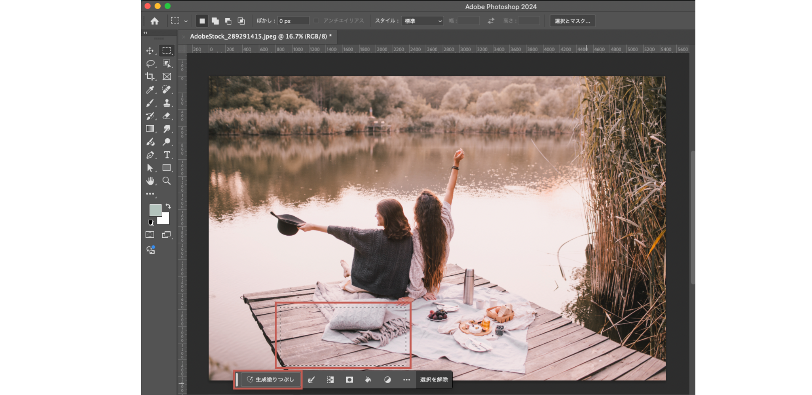This screenshot has height=395, width=812.
Task: Select the Lasso tool
Action: [150, 63]
